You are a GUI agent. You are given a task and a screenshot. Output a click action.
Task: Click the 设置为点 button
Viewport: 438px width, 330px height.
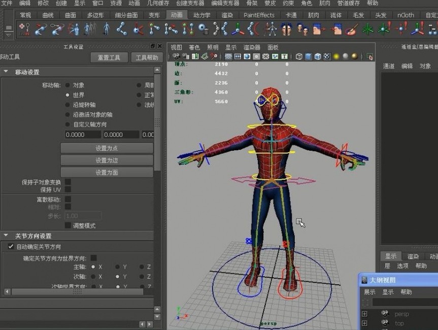point(107,148)
